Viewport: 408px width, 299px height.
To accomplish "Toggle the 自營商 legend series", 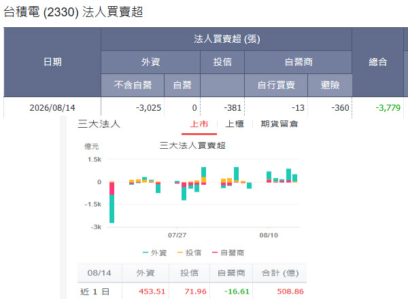I will (228, 253).
